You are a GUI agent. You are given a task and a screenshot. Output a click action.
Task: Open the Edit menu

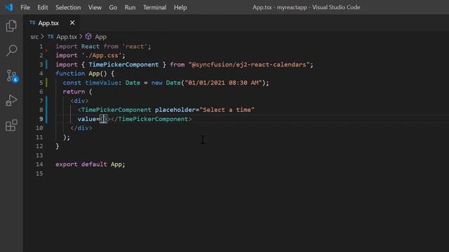[43, 8]
